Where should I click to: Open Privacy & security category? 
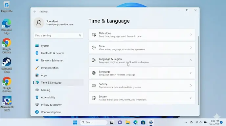coord(51,105)
